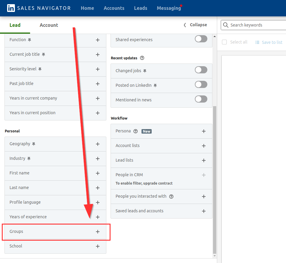The width and height of the screenshot is (286, 263).
Task: Expand the Groups filter
Action: click(97, 232)
